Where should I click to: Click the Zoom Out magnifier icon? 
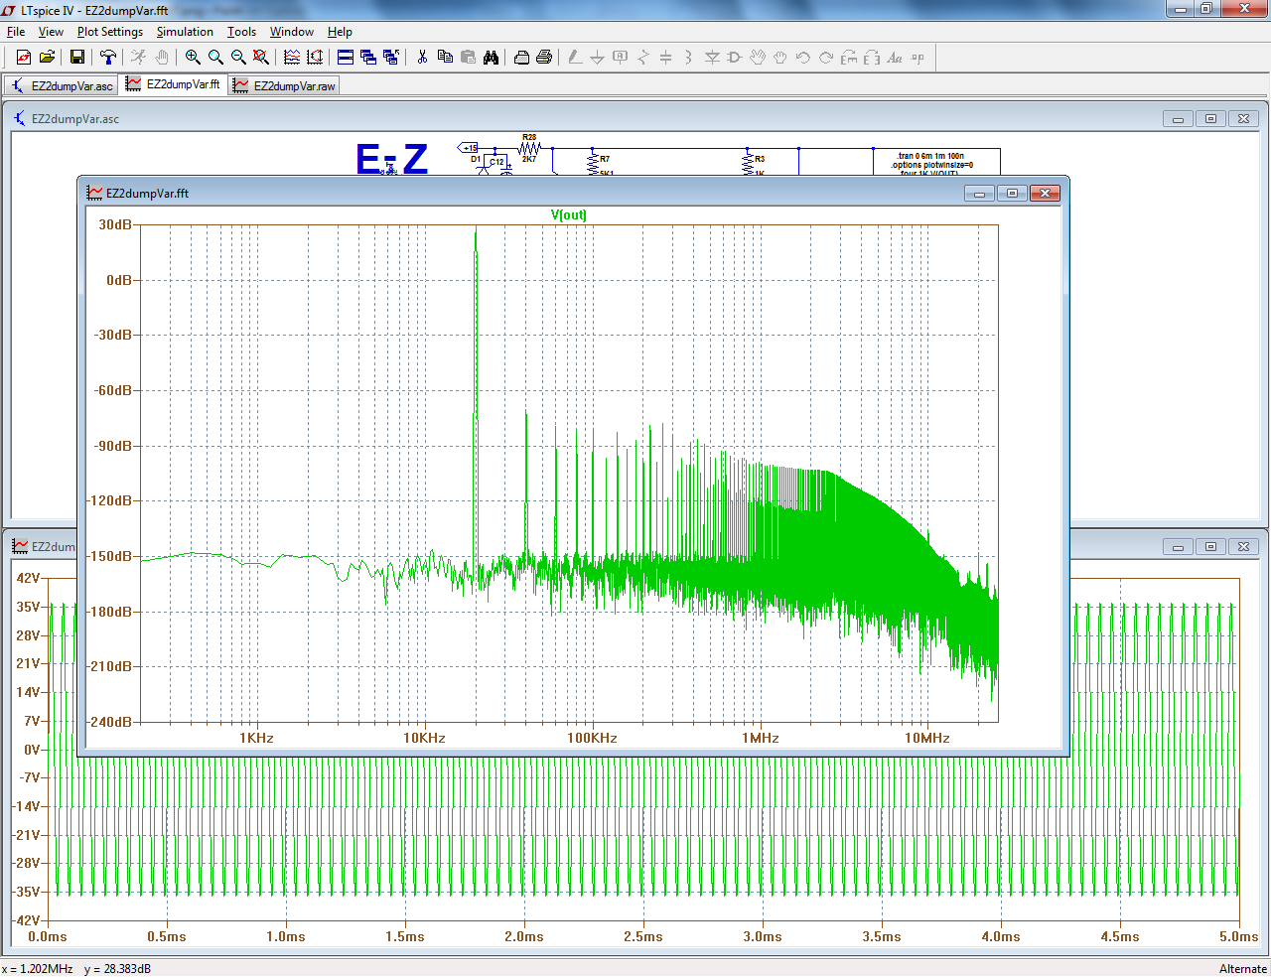click(238, 58)
